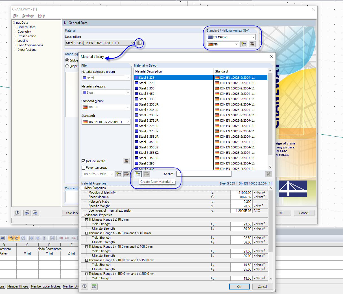Open the Standard DIN EN 10025-2:2004-11 dropdown

(x=128, y=122)
